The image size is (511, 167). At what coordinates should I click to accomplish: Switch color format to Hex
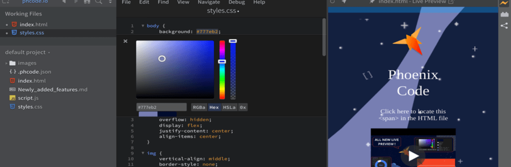click(x=214, y=107)
